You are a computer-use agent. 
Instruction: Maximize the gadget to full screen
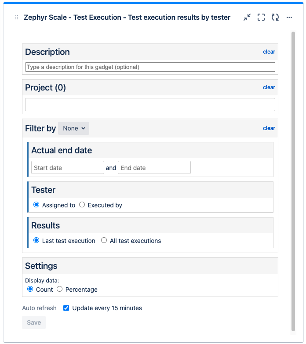(261, 18)
